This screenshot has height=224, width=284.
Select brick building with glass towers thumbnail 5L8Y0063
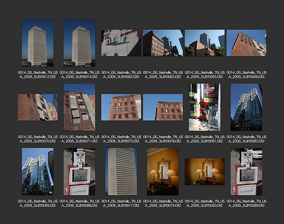[x=163, y=43]
